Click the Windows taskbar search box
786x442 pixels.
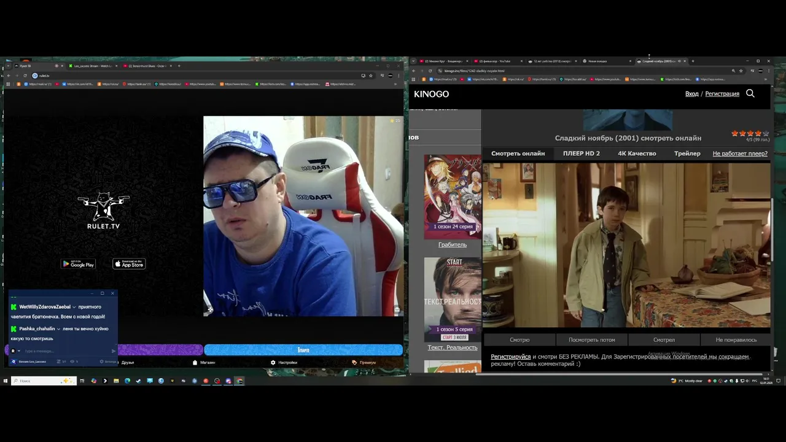point(44,381)
